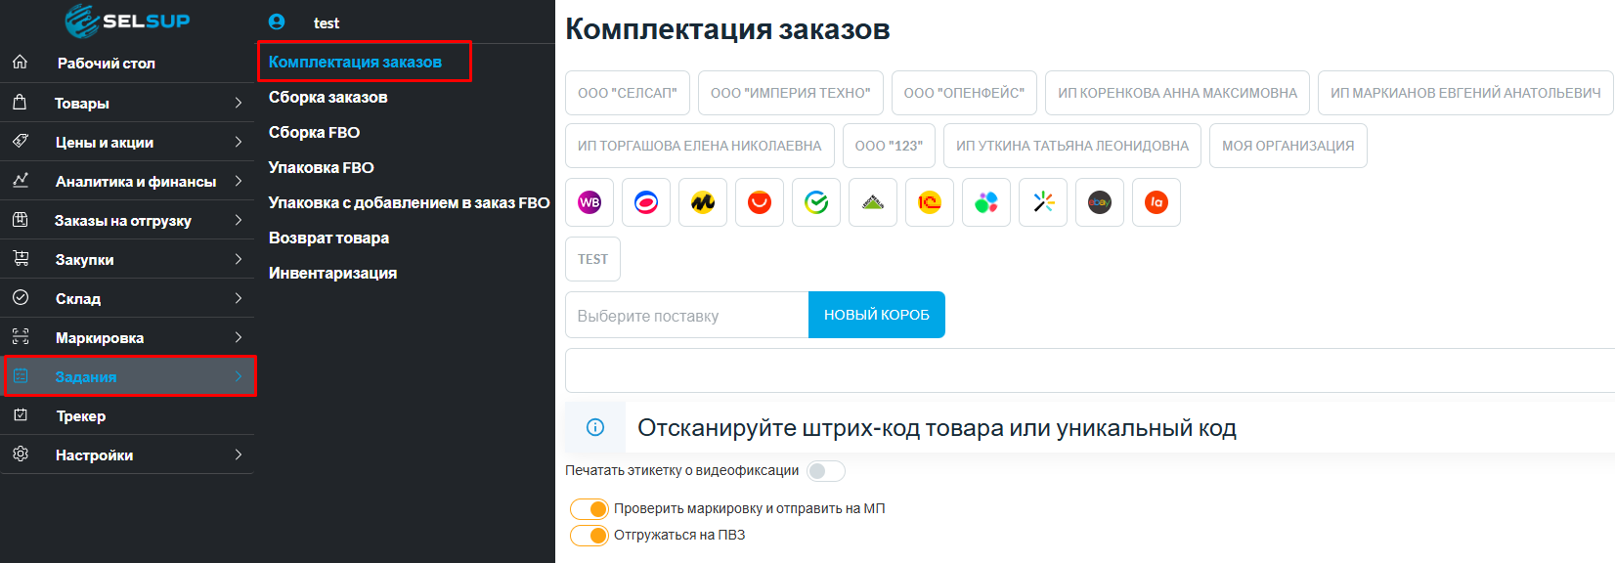
Task: Click the home icon beside Рабочий стол
Action: coord(20,63)
